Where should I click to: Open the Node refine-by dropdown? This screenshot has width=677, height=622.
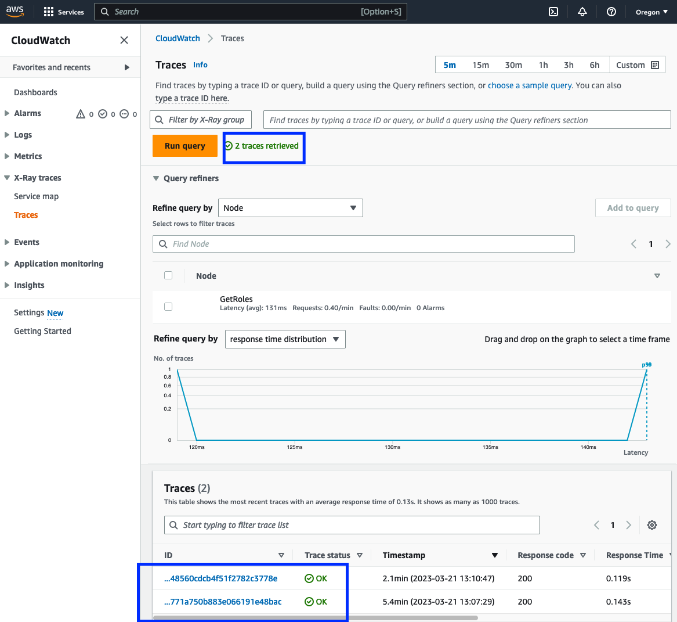click(x=291, y=208)
